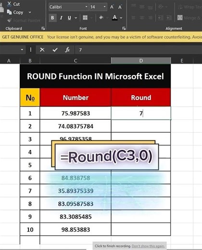Apply the Font Color letter A
Screen dimensions: 202x250
click(x=114, y=17)
